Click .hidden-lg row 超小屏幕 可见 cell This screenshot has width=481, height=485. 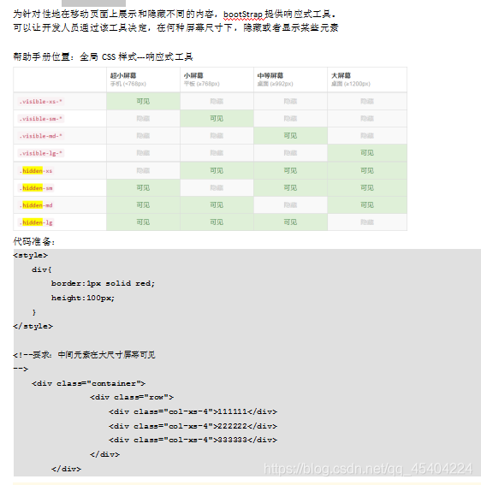coord(143,222)
